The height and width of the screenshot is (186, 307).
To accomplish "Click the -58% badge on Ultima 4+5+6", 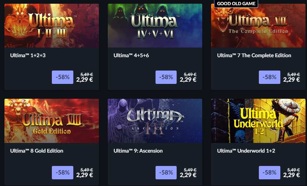I will [166, 77].
